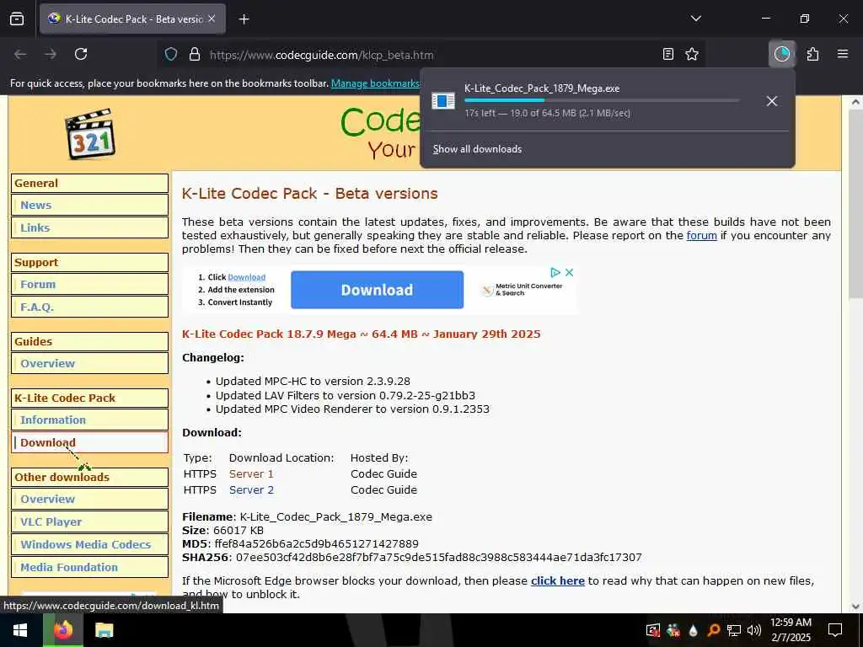Click the downloads progress toolbar button
Screen dimensions: 863x647
coord(781,54)
